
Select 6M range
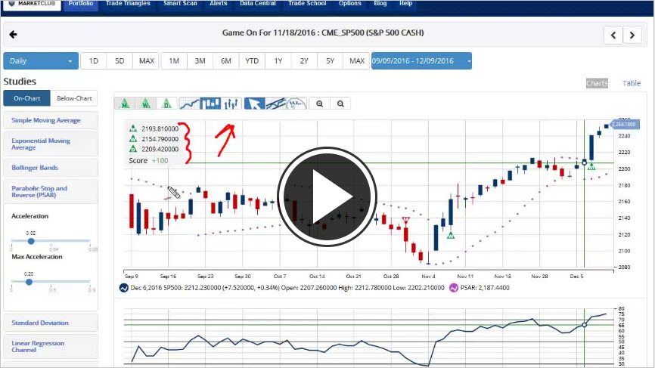(x=226, y=61)
